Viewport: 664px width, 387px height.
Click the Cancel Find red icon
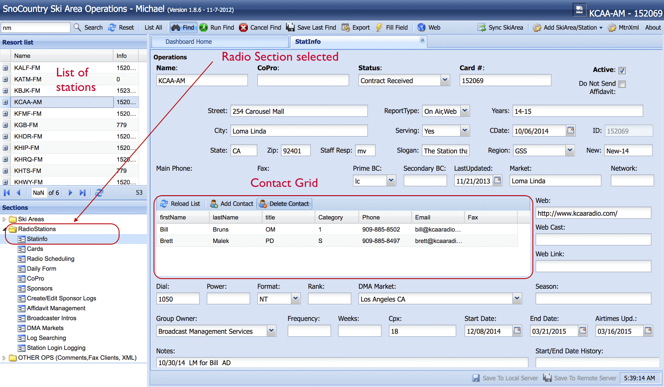coord(244,27)
